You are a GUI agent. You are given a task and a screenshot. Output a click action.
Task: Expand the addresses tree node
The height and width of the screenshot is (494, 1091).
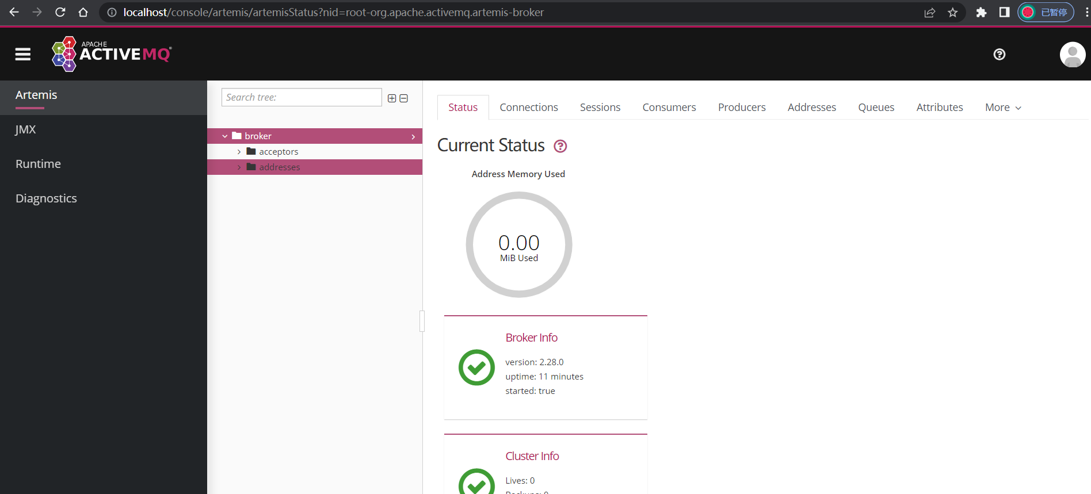[x=239, y=167]
